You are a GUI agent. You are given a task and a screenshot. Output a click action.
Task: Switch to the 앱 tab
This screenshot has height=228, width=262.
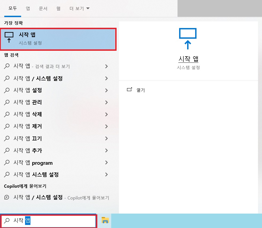(x=28, y=8)
